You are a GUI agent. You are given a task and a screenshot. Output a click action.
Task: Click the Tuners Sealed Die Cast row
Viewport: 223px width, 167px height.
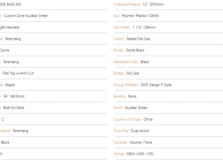coord(168,39)
